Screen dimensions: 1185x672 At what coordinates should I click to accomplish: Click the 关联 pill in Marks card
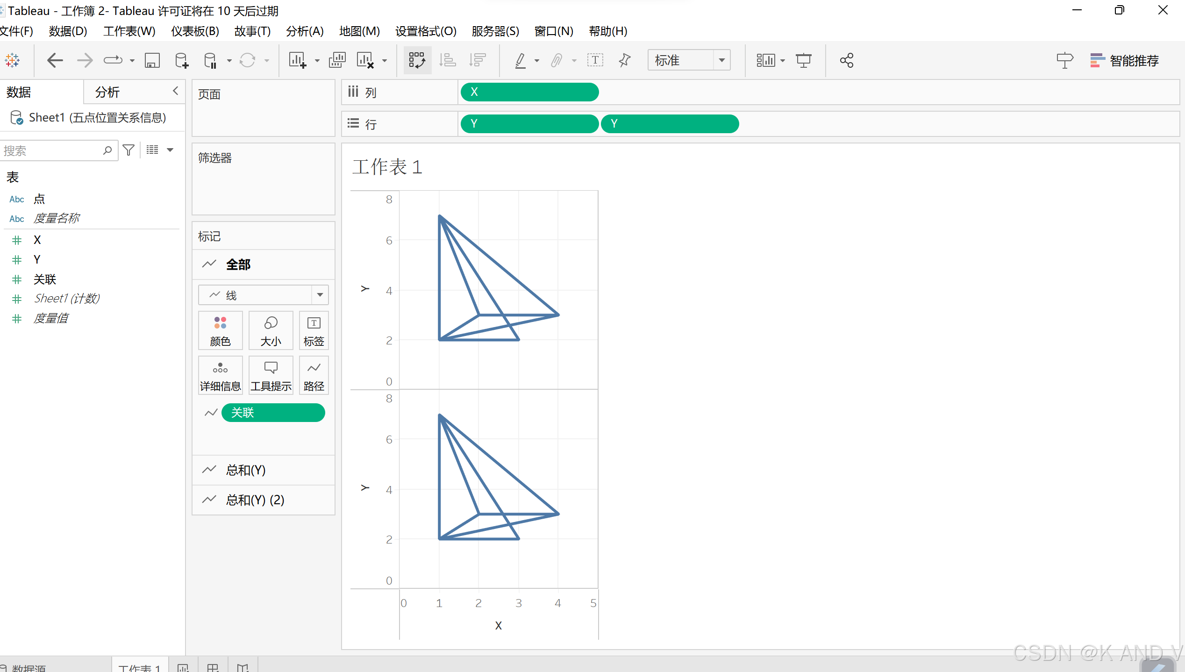[x=273, y=413]
